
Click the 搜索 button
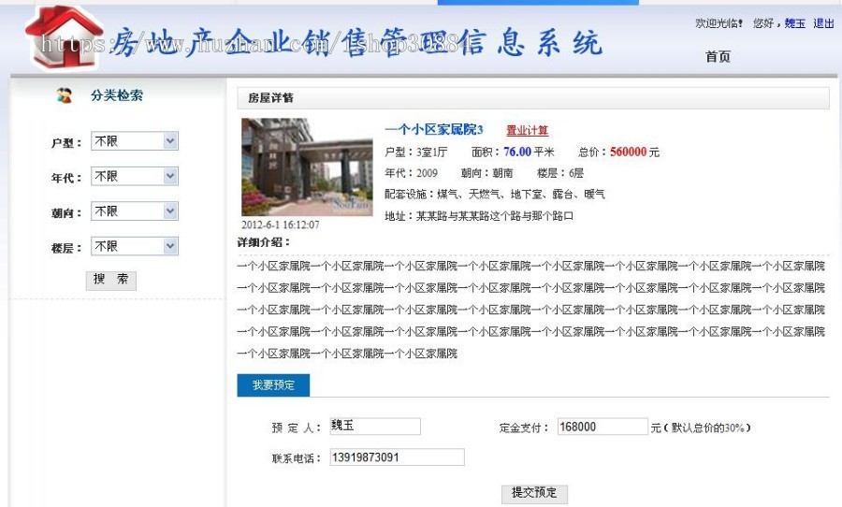tap(111, 280)
